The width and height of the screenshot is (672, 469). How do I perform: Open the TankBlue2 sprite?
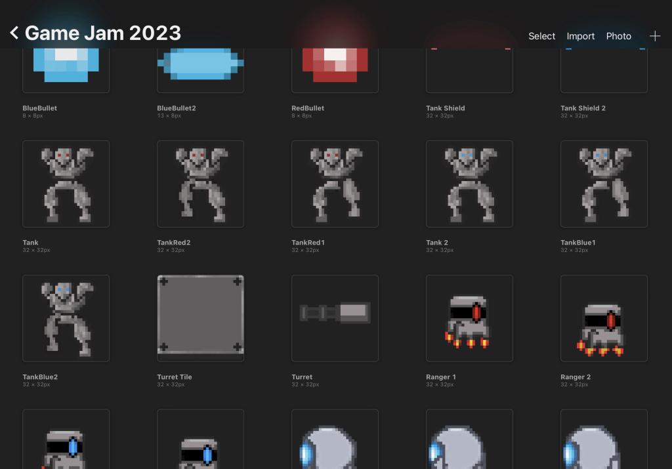66,318
